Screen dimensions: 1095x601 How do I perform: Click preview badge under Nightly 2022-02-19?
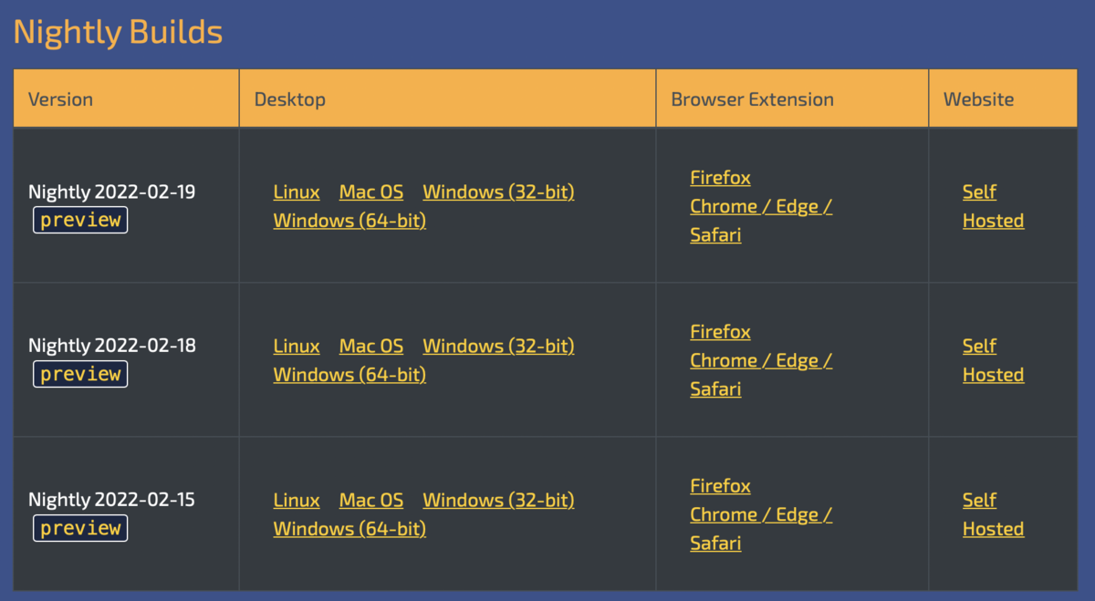pyautogui.click(x=80, y=220)
